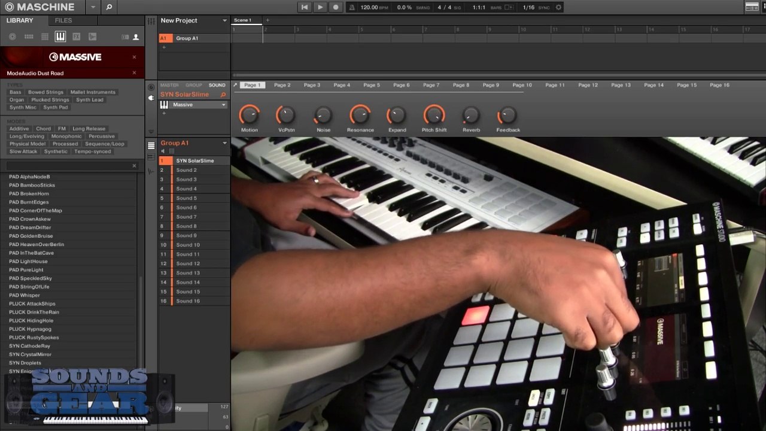Switch to the LIBRARY tab

point(20,20)
